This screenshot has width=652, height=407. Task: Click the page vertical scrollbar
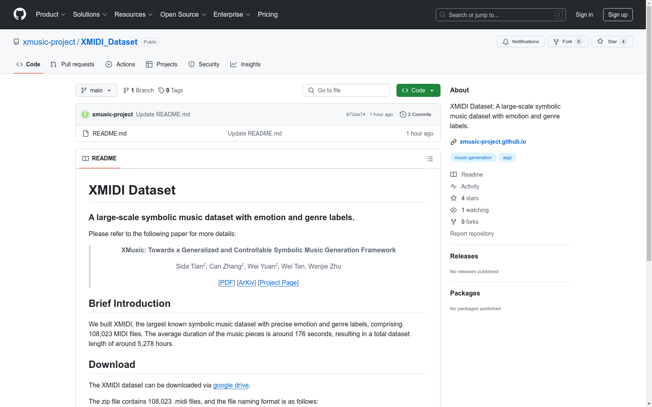point(649,134)
